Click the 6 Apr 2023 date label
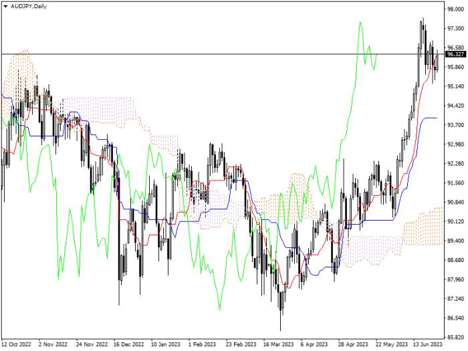Screen dimensions: 468x351 tap(314, 344)
